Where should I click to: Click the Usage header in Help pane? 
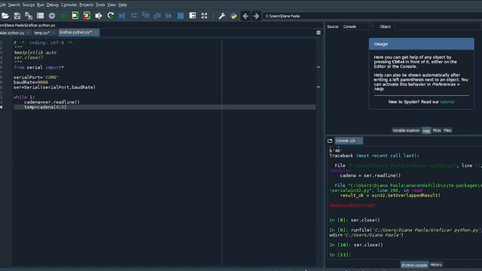tap(422, 44)
